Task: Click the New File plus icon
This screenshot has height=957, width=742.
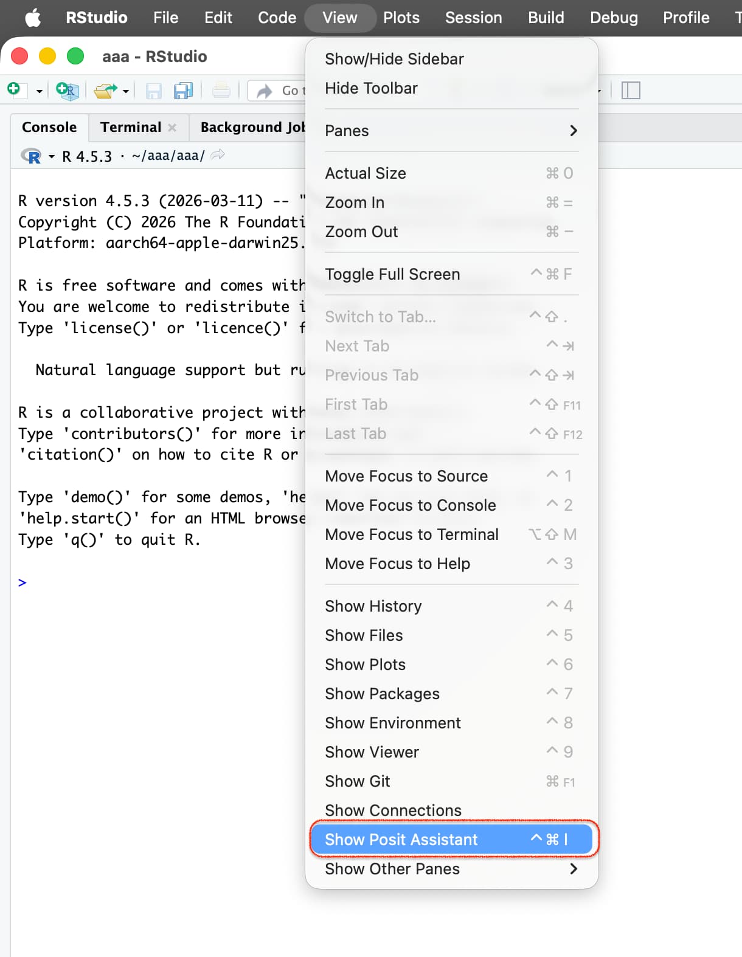Action: pyautogui.click(x=15, y=90)
